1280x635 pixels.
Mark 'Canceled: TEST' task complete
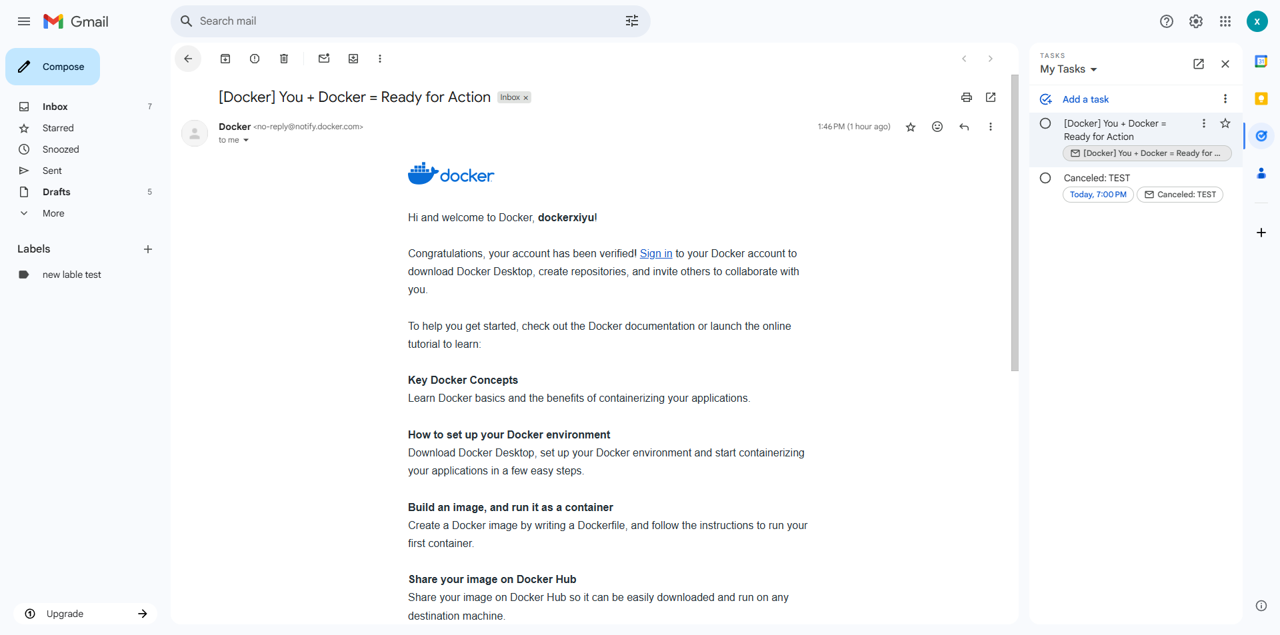pyautogui.click(x=1045, y=178)
